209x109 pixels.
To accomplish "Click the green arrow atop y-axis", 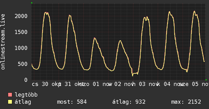I will pos(32,3).
